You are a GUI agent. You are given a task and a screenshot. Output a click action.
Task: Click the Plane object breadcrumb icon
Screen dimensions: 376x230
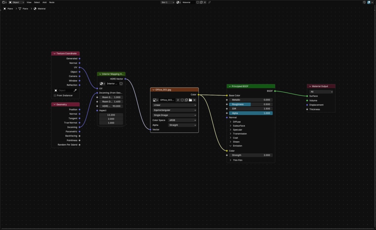(4, 9)
